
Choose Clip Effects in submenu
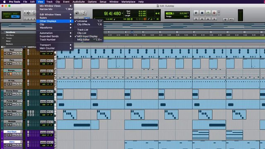click(x=89, y=24)
